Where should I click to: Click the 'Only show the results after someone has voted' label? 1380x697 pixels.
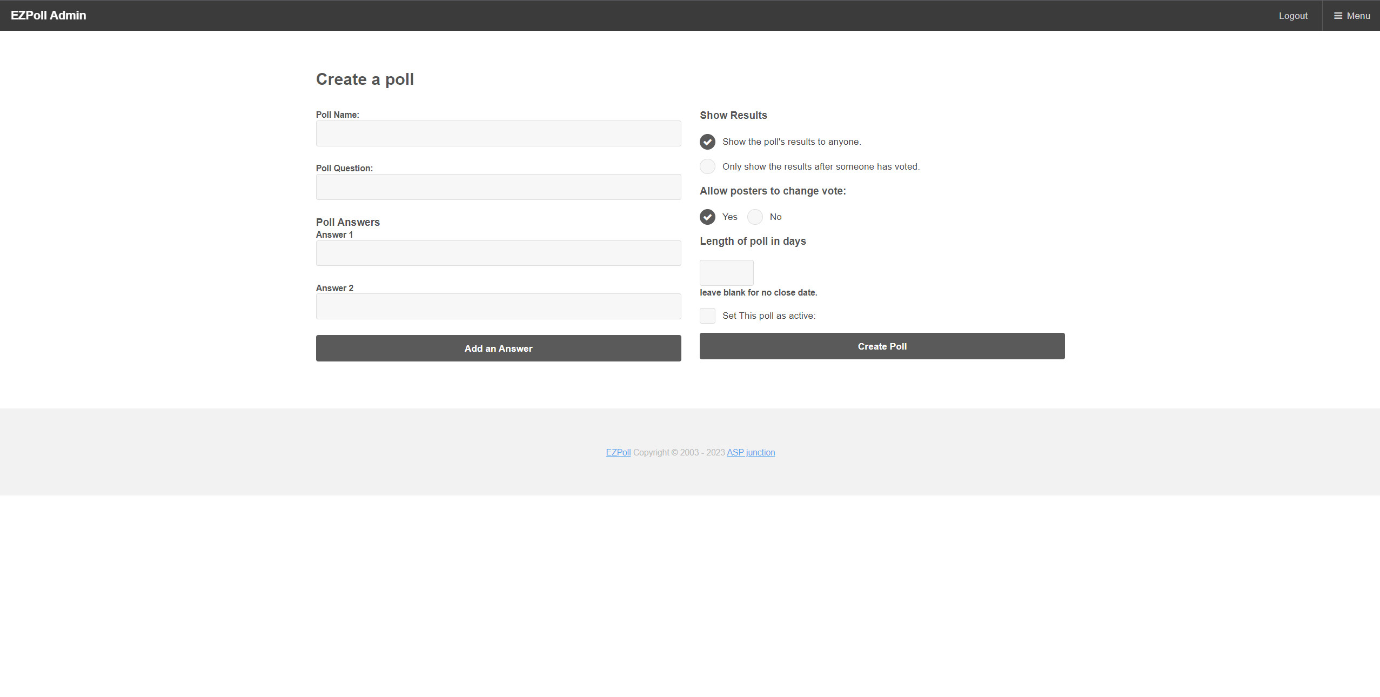point(820,166)
